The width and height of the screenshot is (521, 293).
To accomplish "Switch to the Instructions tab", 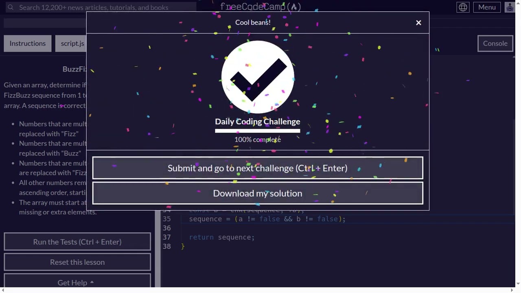I will coord(28,44).
